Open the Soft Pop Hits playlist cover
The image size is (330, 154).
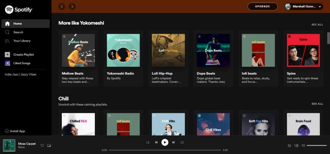point(259,124)
